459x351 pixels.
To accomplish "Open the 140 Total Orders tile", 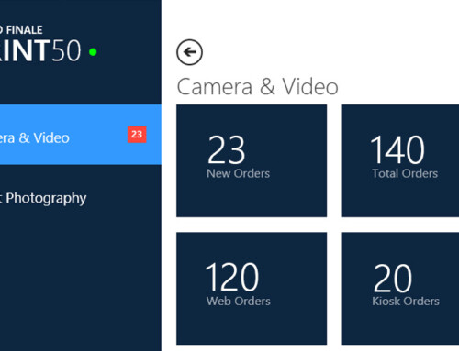I will pyautogui.click(x=400, y=160).
